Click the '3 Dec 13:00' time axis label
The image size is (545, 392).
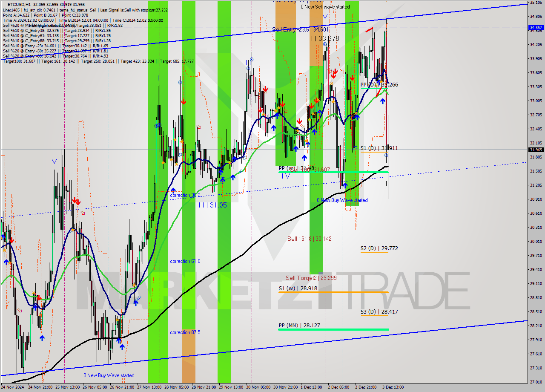(393, 387)
